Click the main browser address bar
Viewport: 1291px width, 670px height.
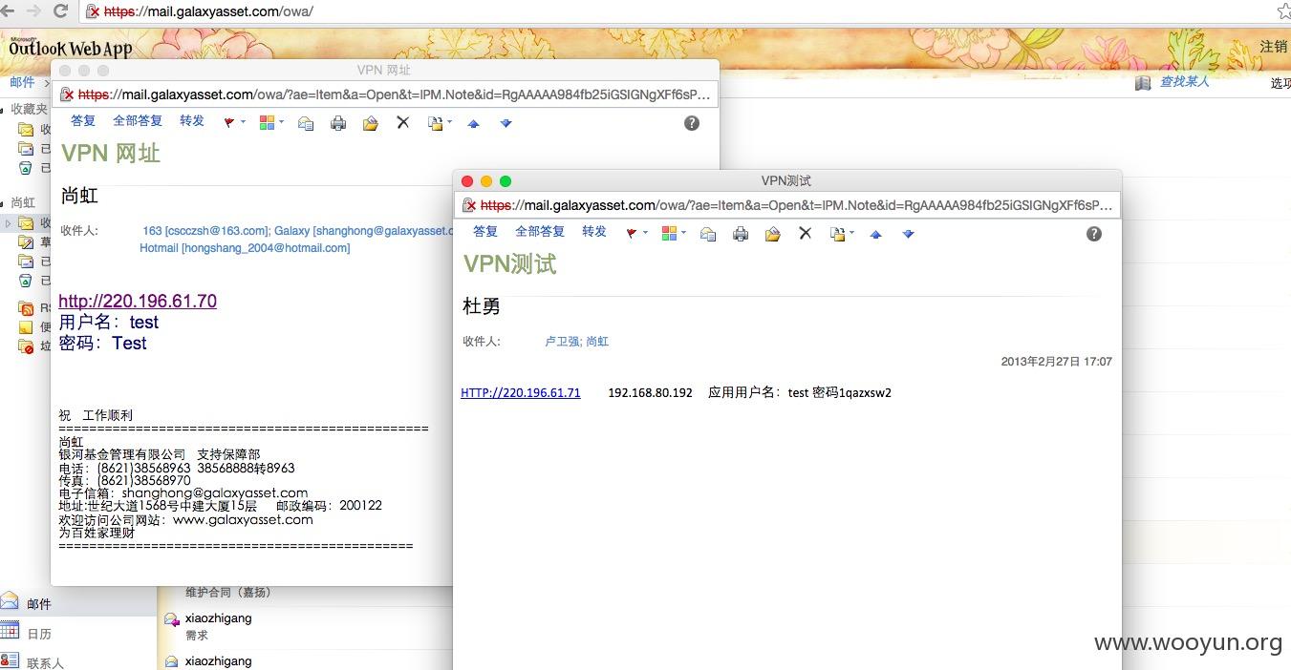pyautogui.click(x=683, y=11)
